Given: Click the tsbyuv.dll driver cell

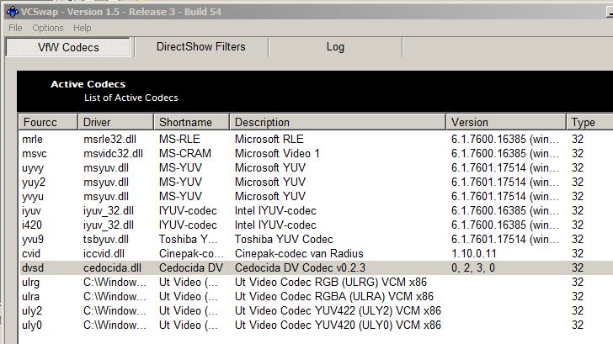Looking at the screenshot, I should (x=106, y=240).
